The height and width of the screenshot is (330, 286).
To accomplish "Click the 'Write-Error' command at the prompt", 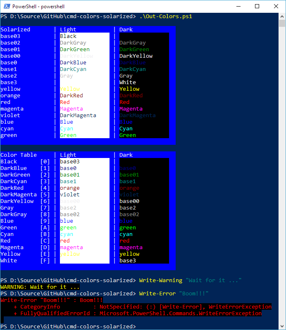I will pyautogui.click(x=157, y=294).
